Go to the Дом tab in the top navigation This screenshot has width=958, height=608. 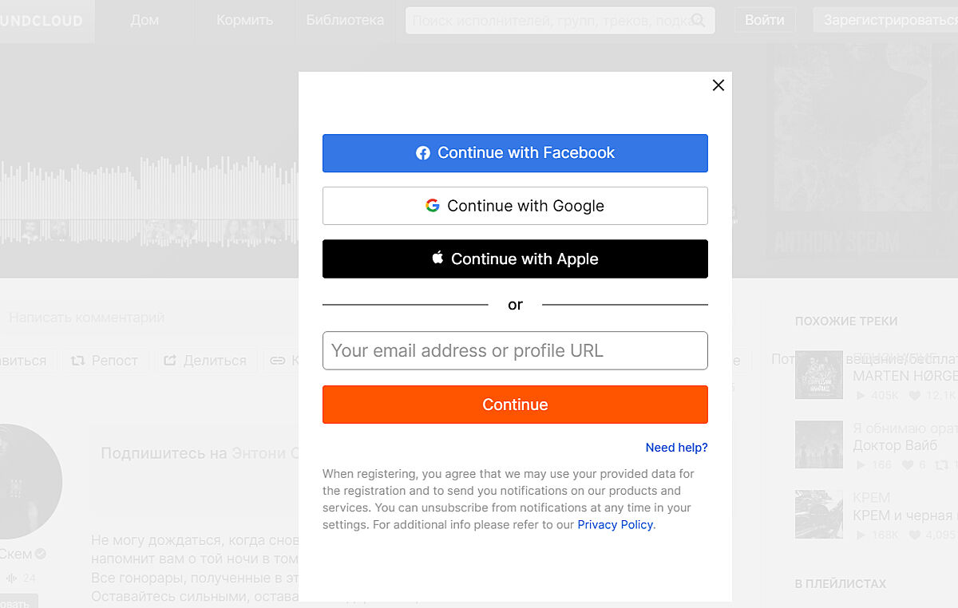tap(144, 21)
